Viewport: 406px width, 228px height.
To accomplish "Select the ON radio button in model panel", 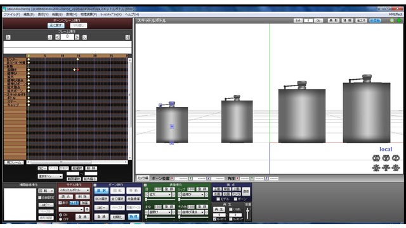I will pos(60,215).
